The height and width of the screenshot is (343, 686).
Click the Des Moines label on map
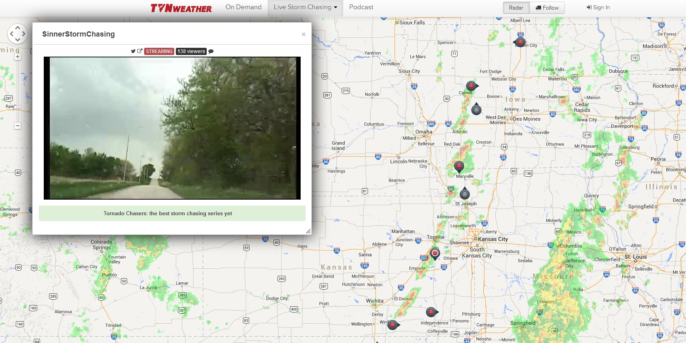point(527,119)
